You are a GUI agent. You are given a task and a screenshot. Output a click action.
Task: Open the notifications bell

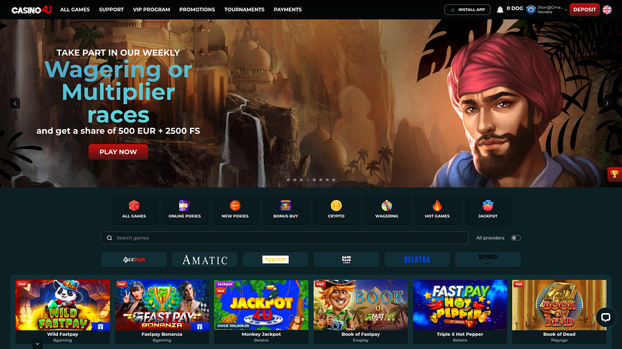pos(500,10)
